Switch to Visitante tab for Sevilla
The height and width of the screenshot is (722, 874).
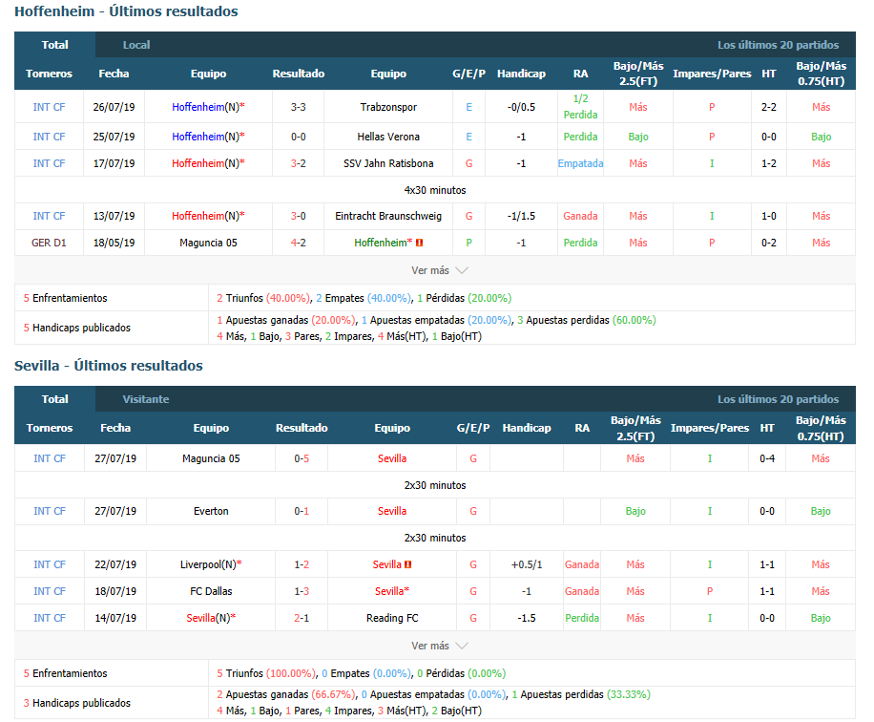pos(145,399)
